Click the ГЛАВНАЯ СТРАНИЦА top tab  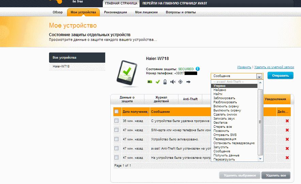(x=121, y=3)
